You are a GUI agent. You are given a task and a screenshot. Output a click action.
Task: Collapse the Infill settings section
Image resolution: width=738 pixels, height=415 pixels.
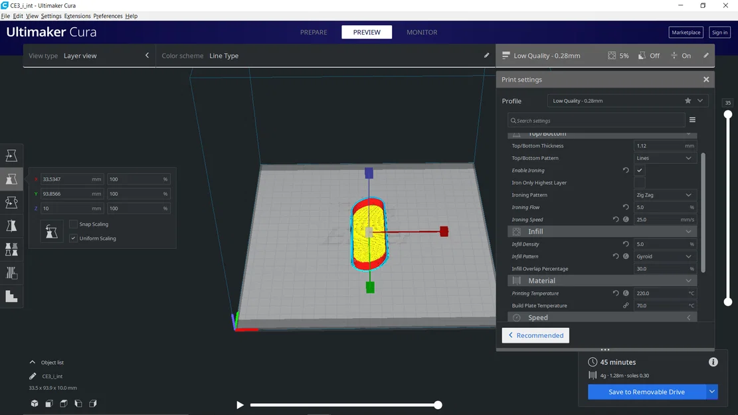(602, 232)
